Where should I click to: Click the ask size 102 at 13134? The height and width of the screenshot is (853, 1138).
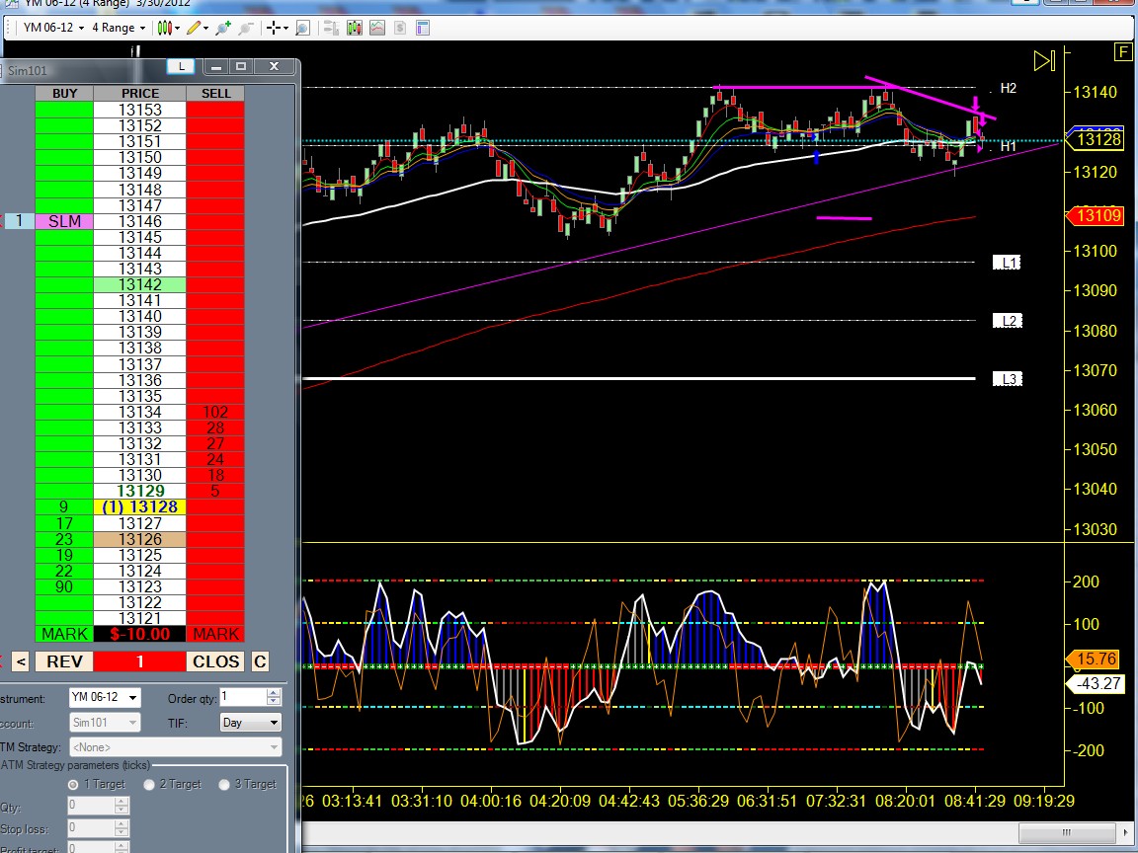(x=215, y=412)
